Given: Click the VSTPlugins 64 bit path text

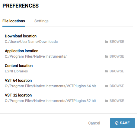Looking at the screenshot, I should click(50, 86).
